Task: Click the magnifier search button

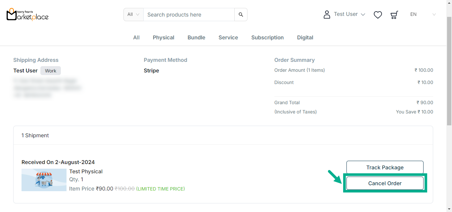Action: [x=241, y=15]
